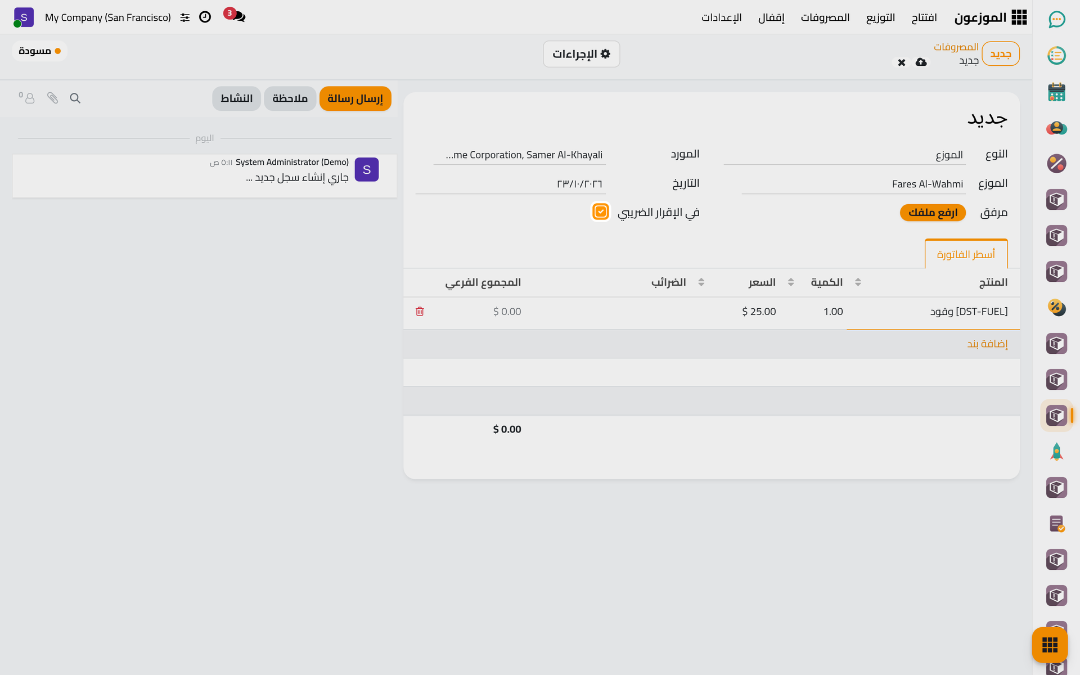Open the document-with-checkmark app in sidebar
This screenshot has width=1080, height=675.
point(1056,524)
